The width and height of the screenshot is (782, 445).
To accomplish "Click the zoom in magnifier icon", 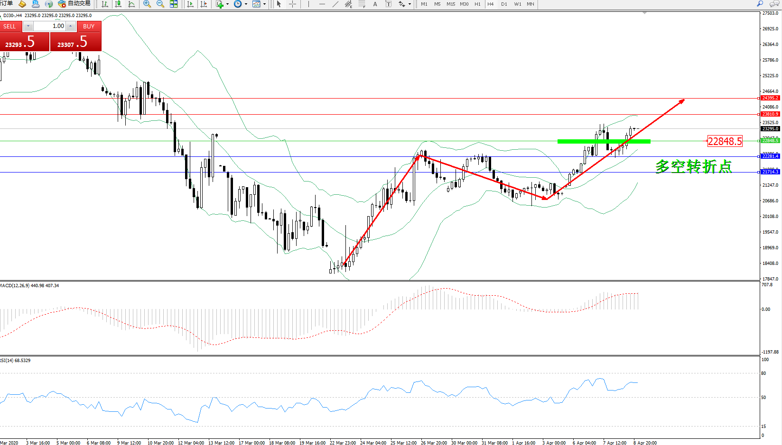I will (x=147, y=4).
